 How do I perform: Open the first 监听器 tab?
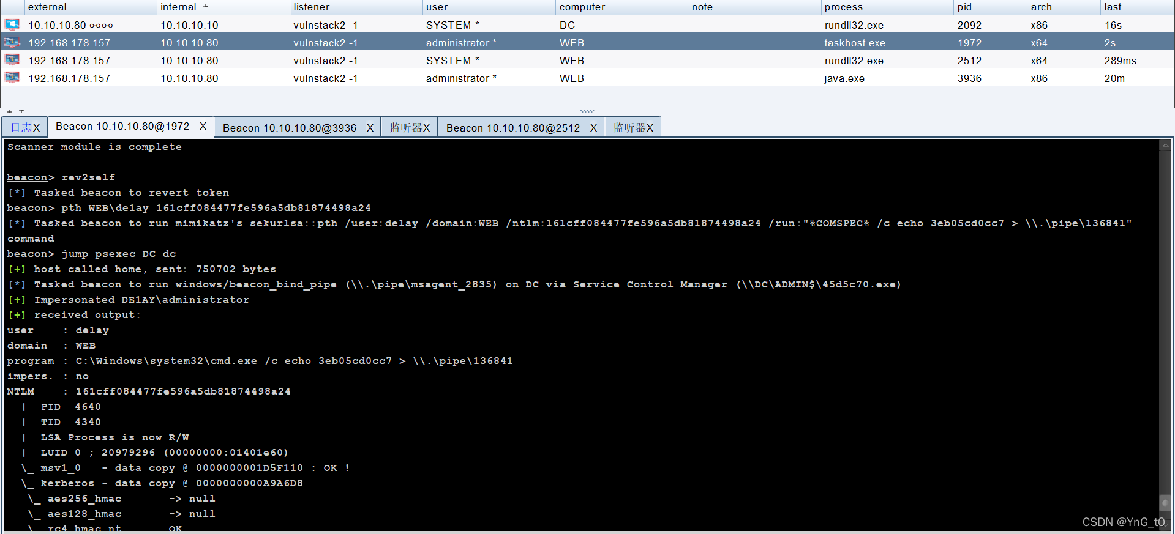click(406, 127)
